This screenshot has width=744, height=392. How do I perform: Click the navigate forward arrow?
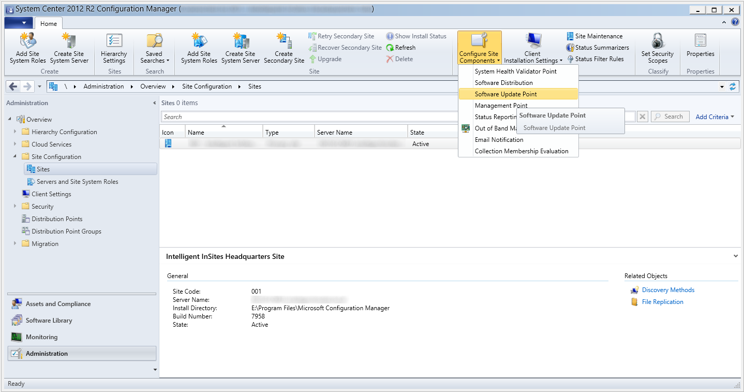click(27, 86)
